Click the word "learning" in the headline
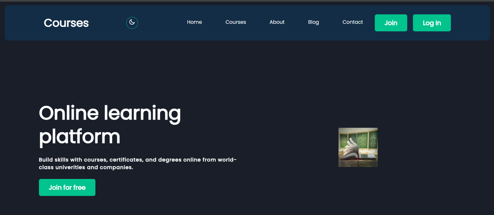Screen dimensions: 494x215 [x=142, y=113]
